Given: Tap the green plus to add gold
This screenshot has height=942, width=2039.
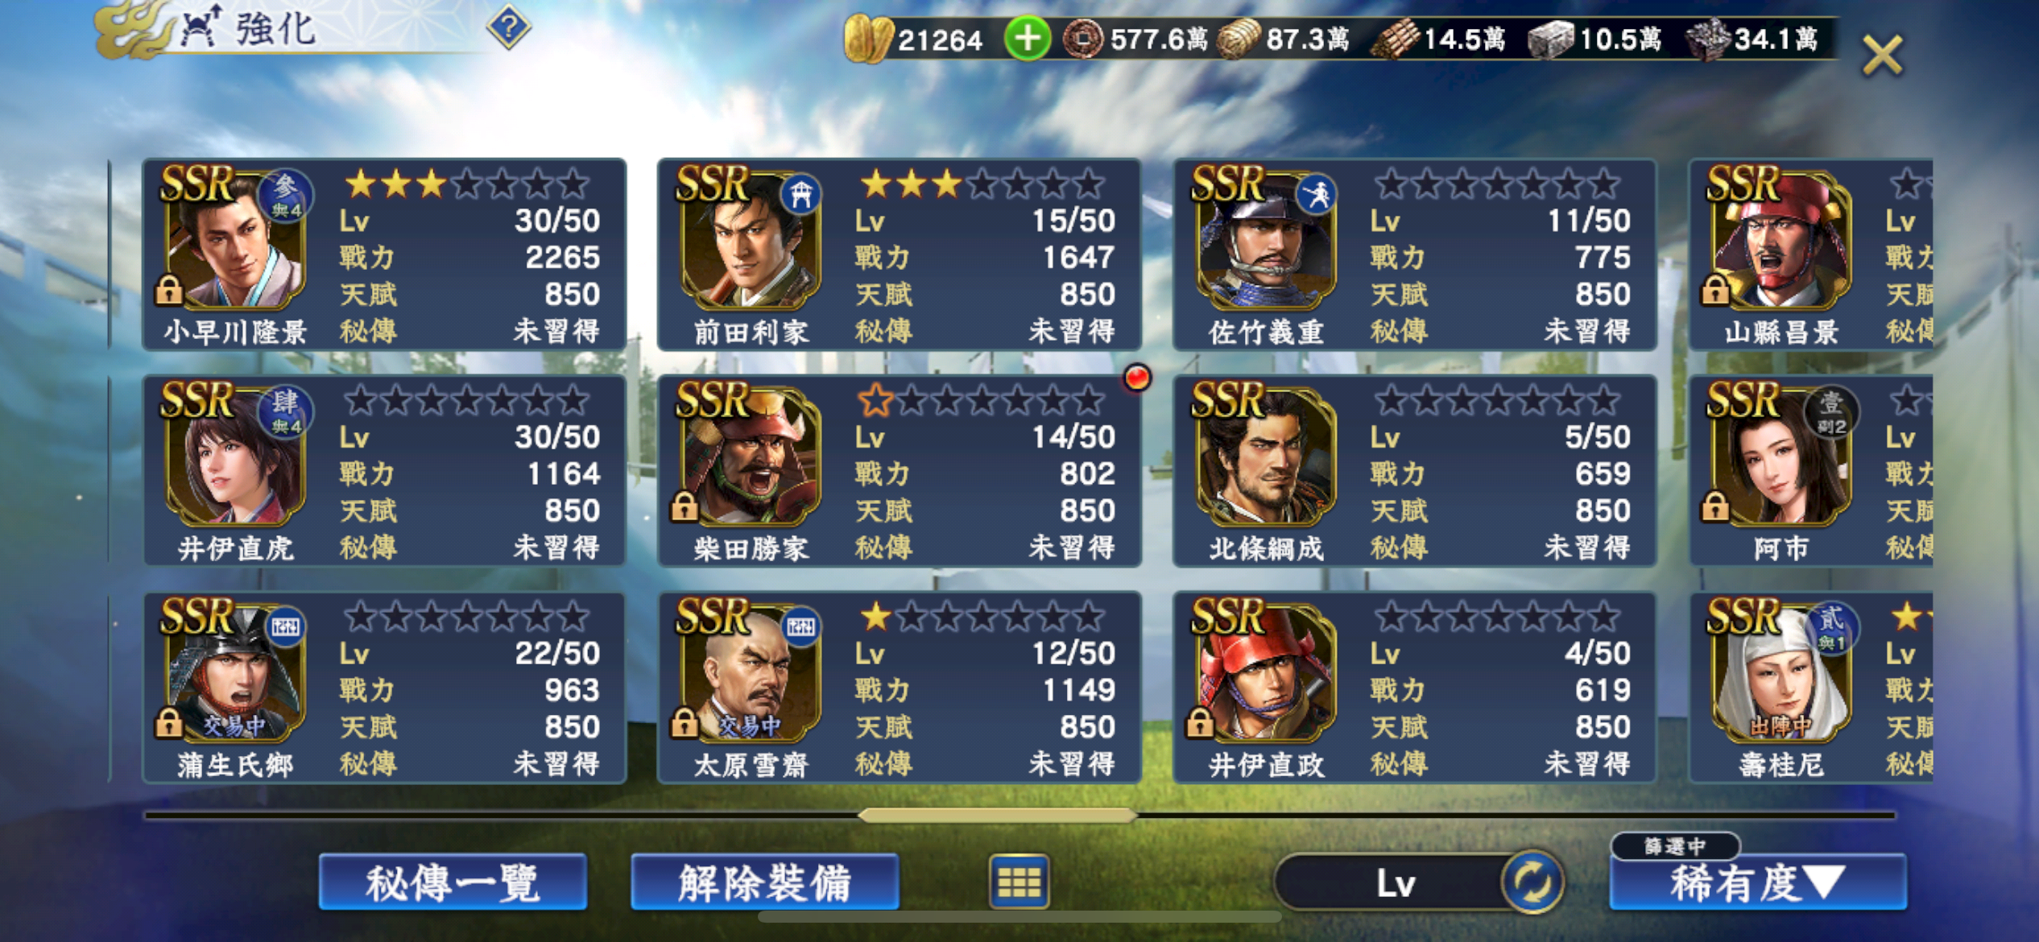Looking at the screenshot, I should coord(1027,39).
